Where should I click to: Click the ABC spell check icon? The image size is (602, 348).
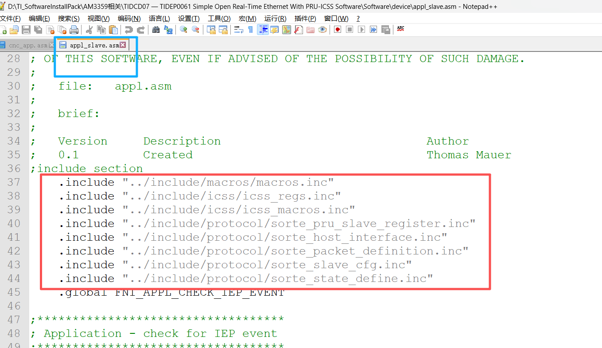(401, 29)
